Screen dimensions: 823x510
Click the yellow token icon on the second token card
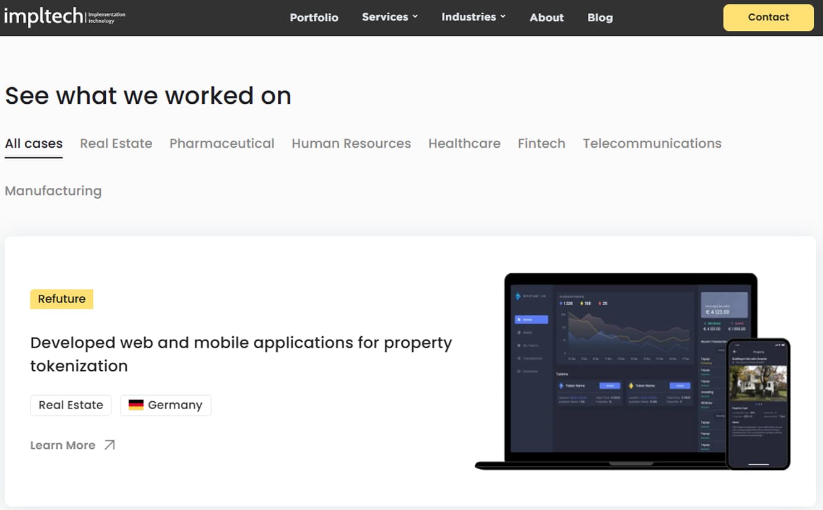[631, 385]
